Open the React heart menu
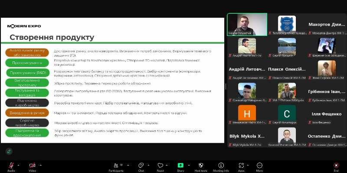347x173 pixels. 160,167
